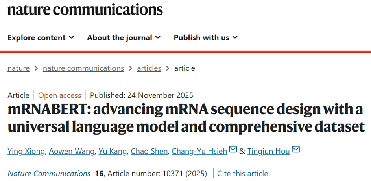Expand the Publish with us chevron

pyautogui.click(x=235, y=38)
